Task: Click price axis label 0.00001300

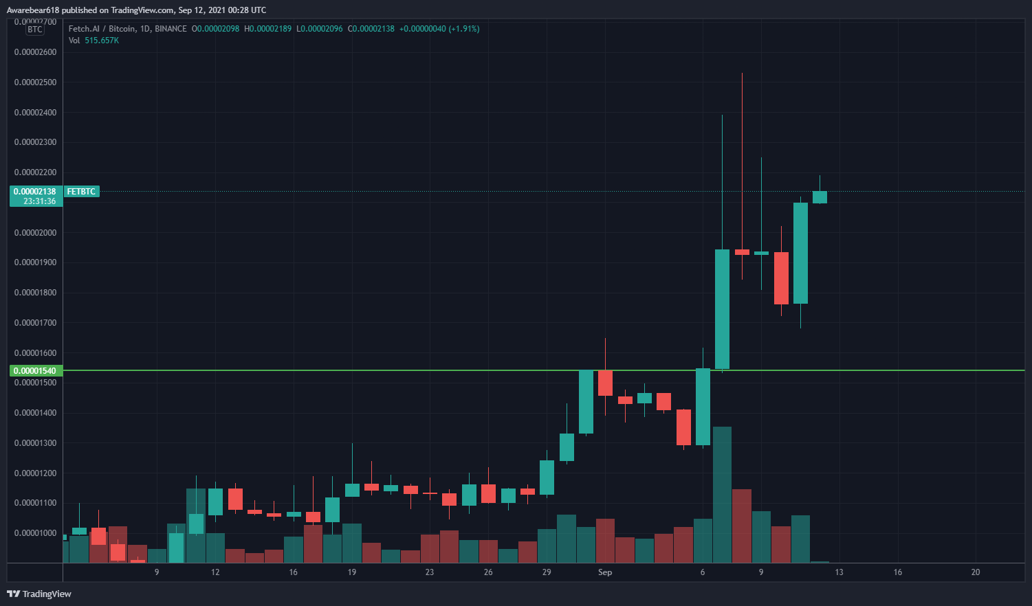Action: pos(35,443)
